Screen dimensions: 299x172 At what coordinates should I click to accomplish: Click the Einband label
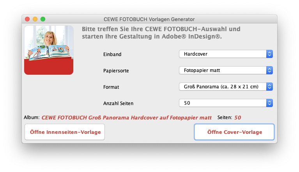(x=112, y=54)
